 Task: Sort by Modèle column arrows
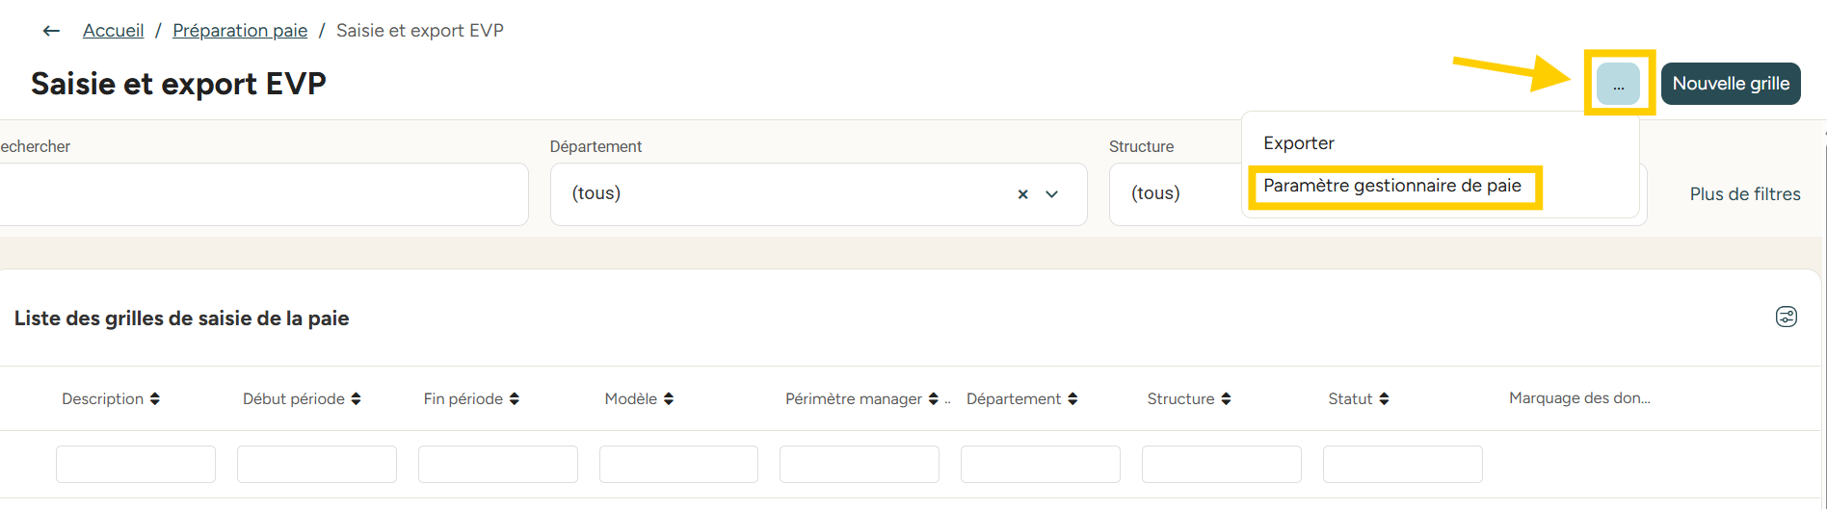pos(669,398)
